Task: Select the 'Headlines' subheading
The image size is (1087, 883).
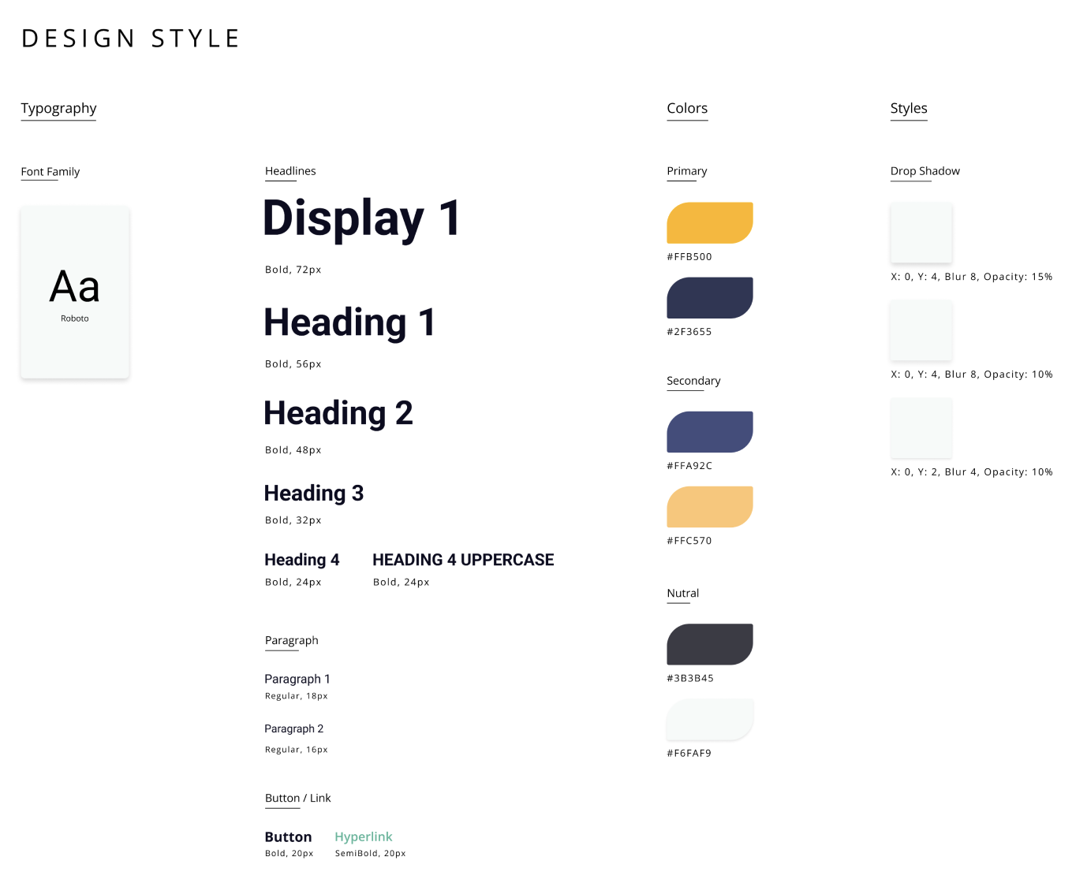Action: (290, 171)
